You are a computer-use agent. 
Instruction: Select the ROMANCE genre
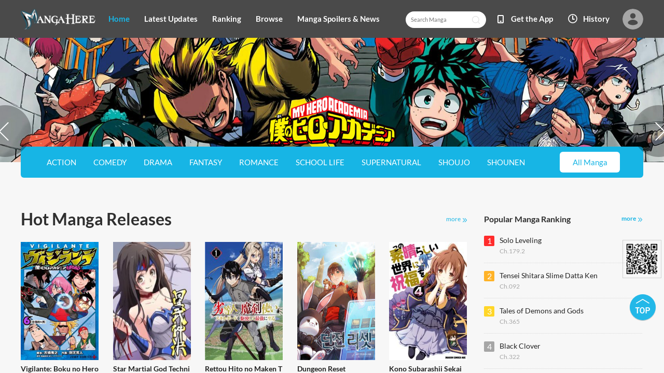[x=259, y=162]
